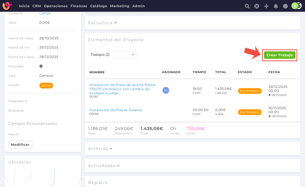
Task: Click the app logo in top-left
Action: [7, 6]
